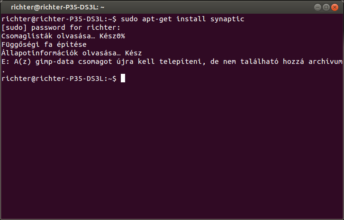Close the terminal window
The width and height of the screenshot is (344, 220).
coord(335,7)
